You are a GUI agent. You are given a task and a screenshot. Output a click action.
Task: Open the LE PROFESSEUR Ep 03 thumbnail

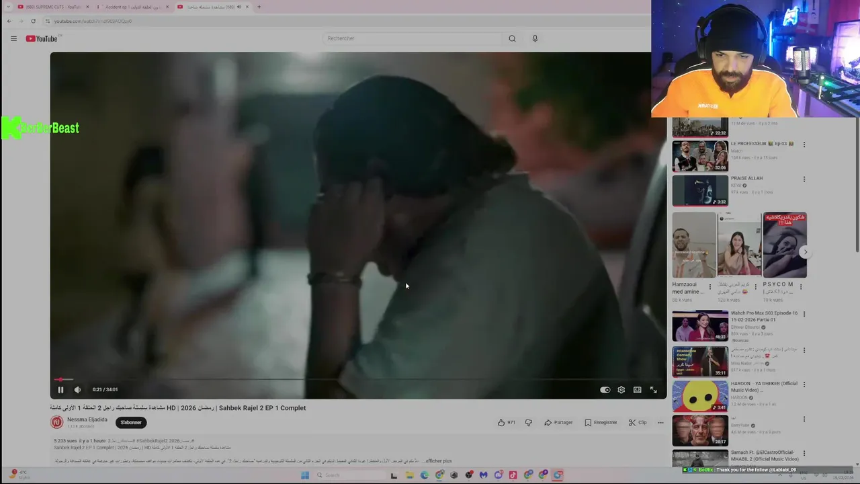[x=700, y=156]
